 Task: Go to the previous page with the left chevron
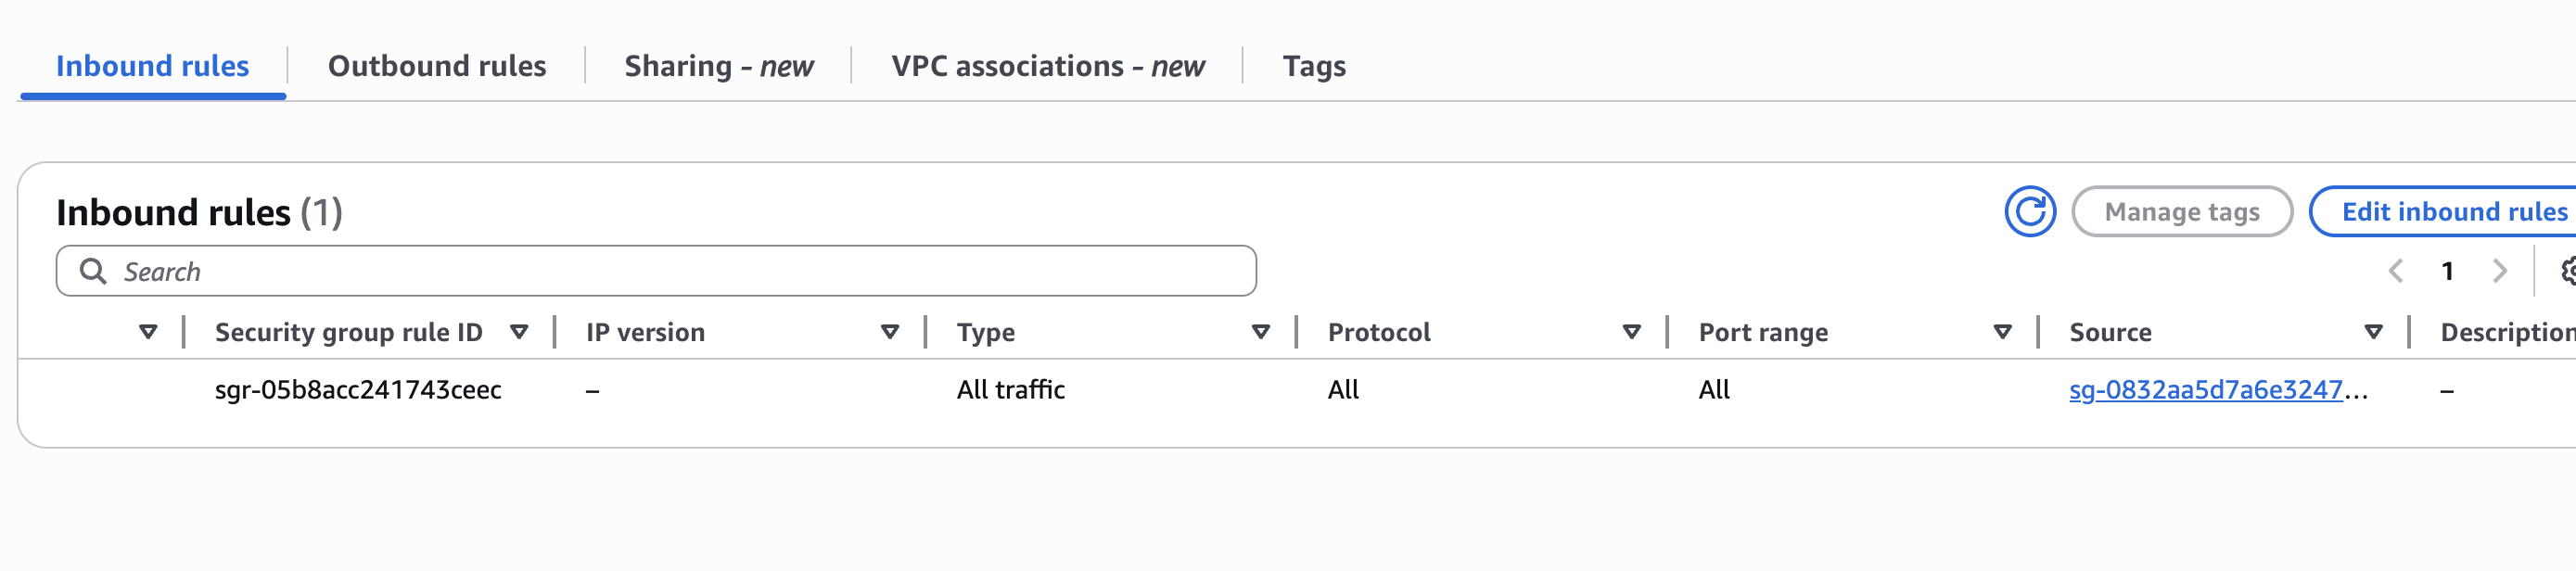pyautogui.click(x=2397, y=270)
